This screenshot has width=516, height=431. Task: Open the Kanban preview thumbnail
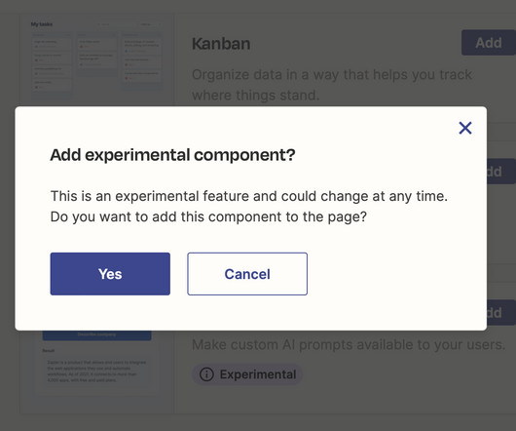coord(96,59)
